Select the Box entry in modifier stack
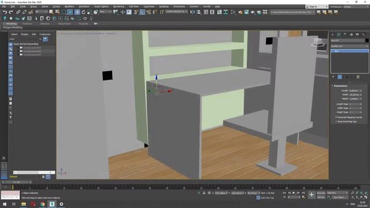This screenshot has height=208, width=370. [350, 51]
